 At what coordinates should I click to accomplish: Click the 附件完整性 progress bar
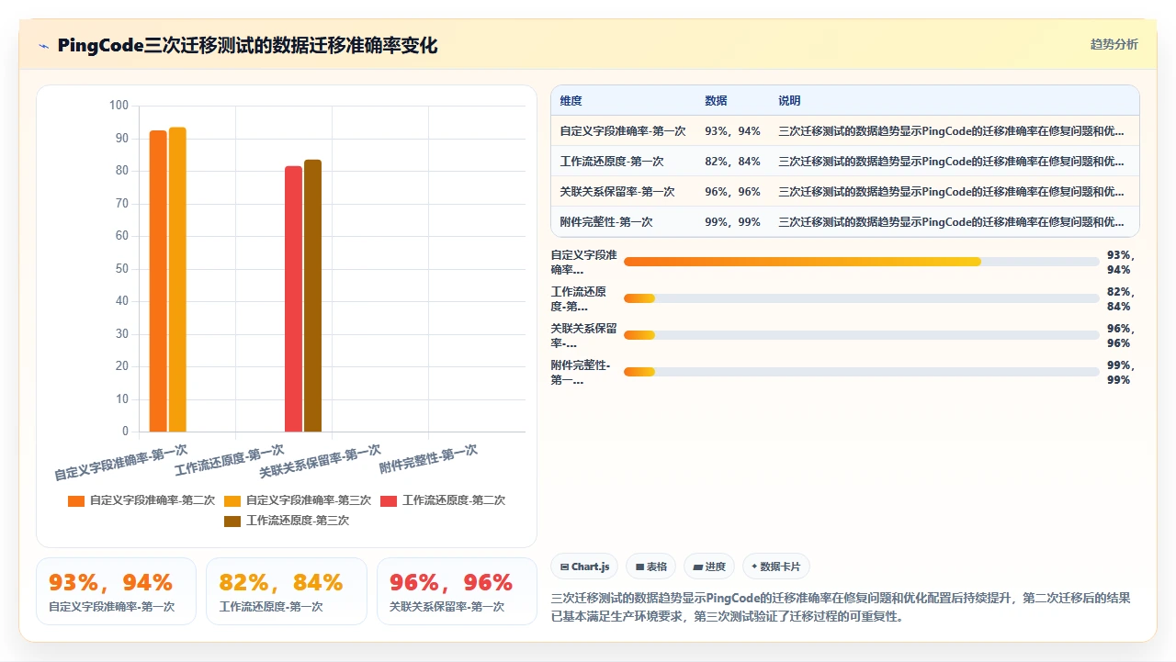tap(861, 372)
